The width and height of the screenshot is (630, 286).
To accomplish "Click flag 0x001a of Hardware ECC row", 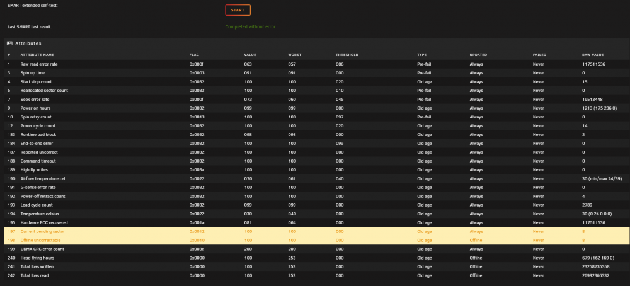I will pos(197,222).
